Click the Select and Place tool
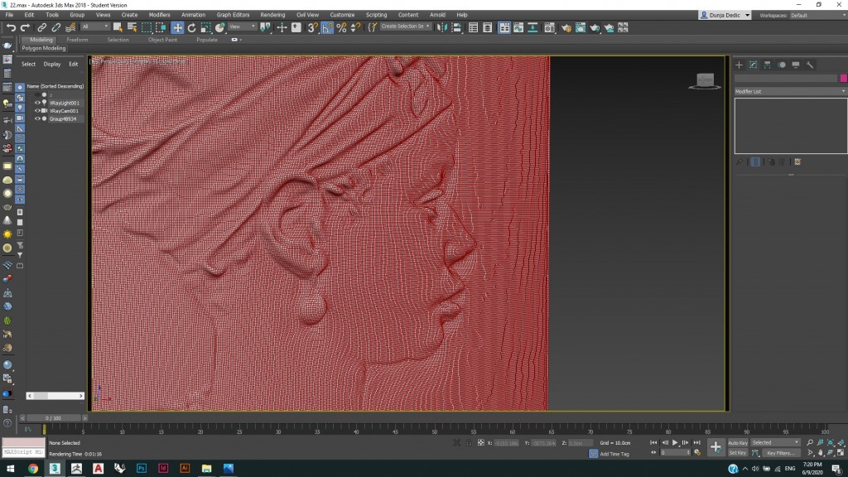 point(219,27)
